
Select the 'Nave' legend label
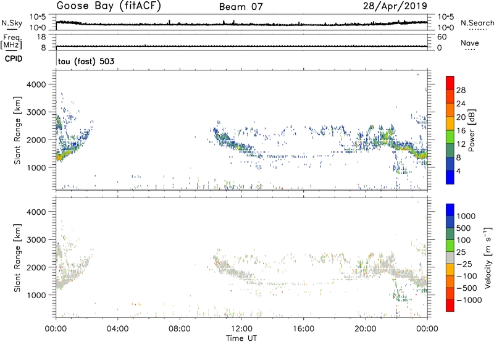(470, 43)
